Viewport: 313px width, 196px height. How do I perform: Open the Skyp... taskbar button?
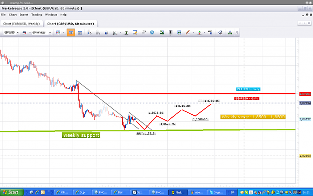pos(216,192)
